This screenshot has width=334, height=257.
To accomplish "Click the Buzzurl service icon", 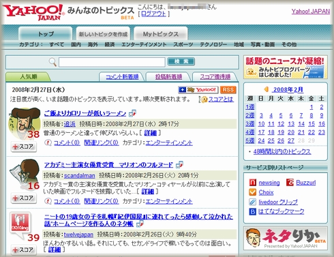I will tap(290, 182).
